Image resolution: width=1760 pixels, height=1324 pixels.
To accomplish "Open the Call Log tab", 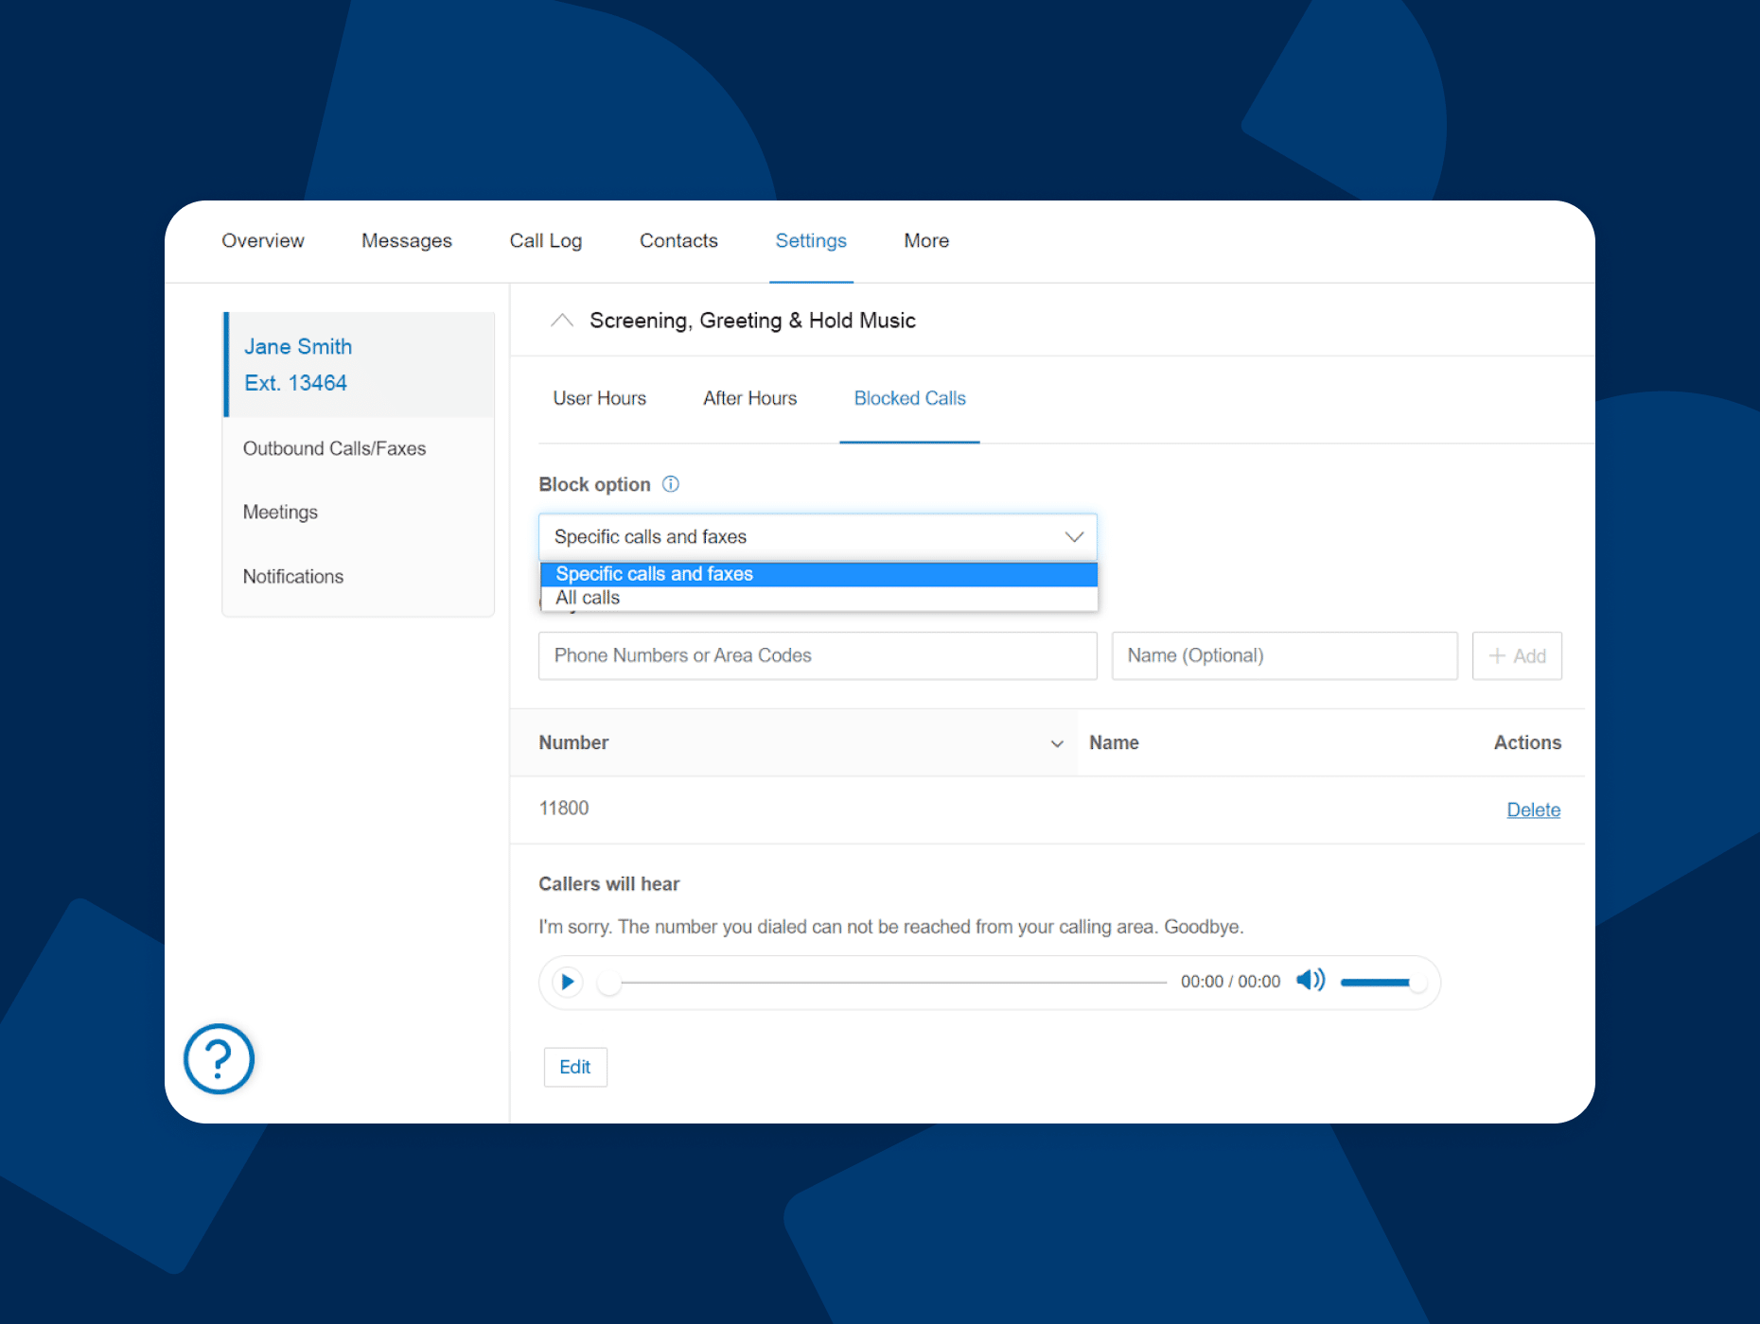I will pyautogui.click(x=545, y=241).
